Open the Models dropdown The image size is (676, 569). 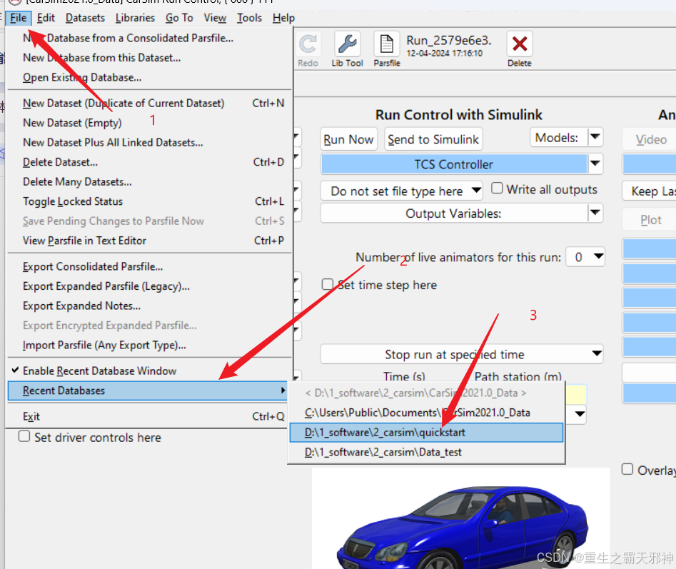(566, 138)
